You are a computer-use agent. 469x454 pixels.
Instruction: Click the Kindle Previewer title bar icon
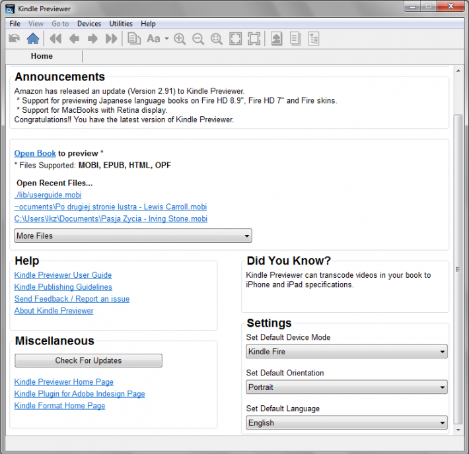[10, 9]
